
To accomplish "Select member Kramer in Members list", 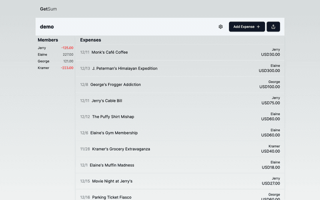I will tap(43, 67).
